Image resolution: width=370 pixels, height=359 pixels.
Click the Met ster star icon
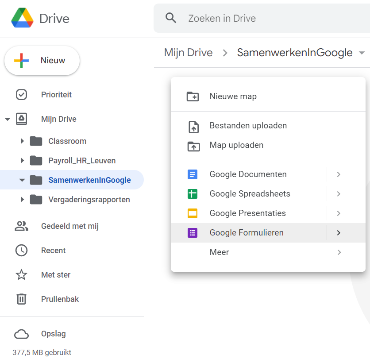(x=22, y=275)
